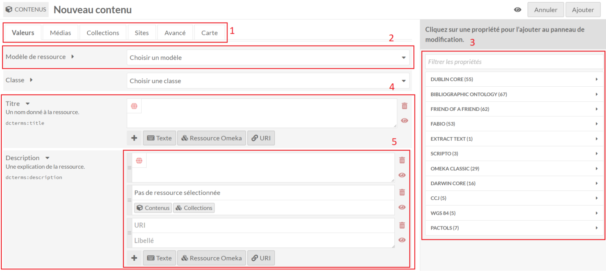Add a Ressource Omeka value to Titre
Image resolution: width=606 pixels, height=271 pixels.
point(212,138)
